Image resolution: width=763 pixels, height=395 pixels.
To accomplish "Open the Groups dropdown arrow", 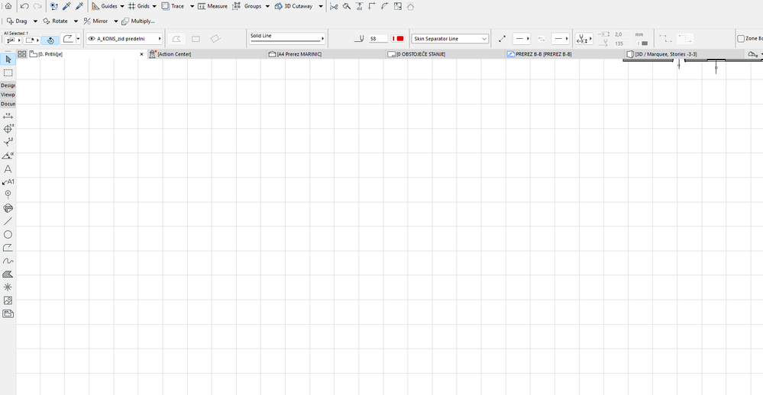I will pyautogui.click(x=267, y=6).
